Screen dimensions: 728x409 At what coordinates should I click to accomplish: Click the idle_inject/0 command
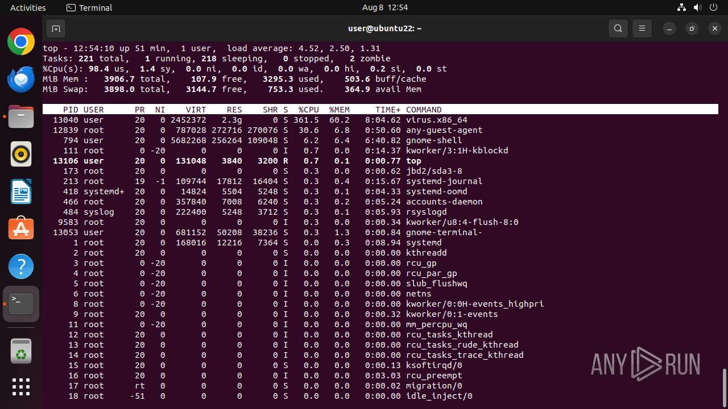pyautogui.click(x=439, y=396)
